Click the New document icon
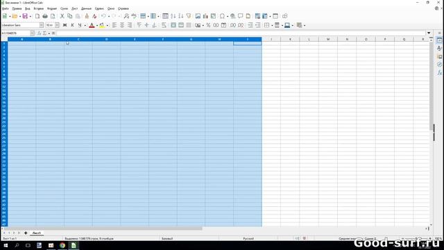The image size is (444, 250). click(x=5, y=16)
